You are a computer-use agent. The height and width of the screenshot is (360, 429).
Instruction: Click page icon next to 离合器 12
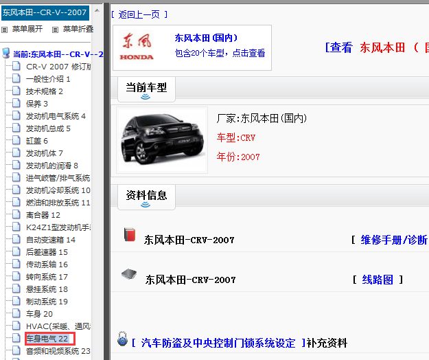[x=16, y=214]
